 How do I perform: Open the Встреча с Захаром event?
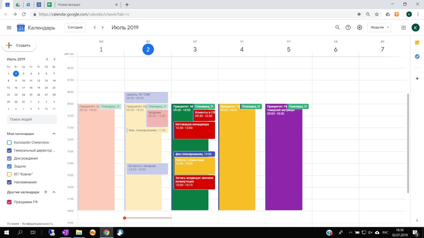147,169
